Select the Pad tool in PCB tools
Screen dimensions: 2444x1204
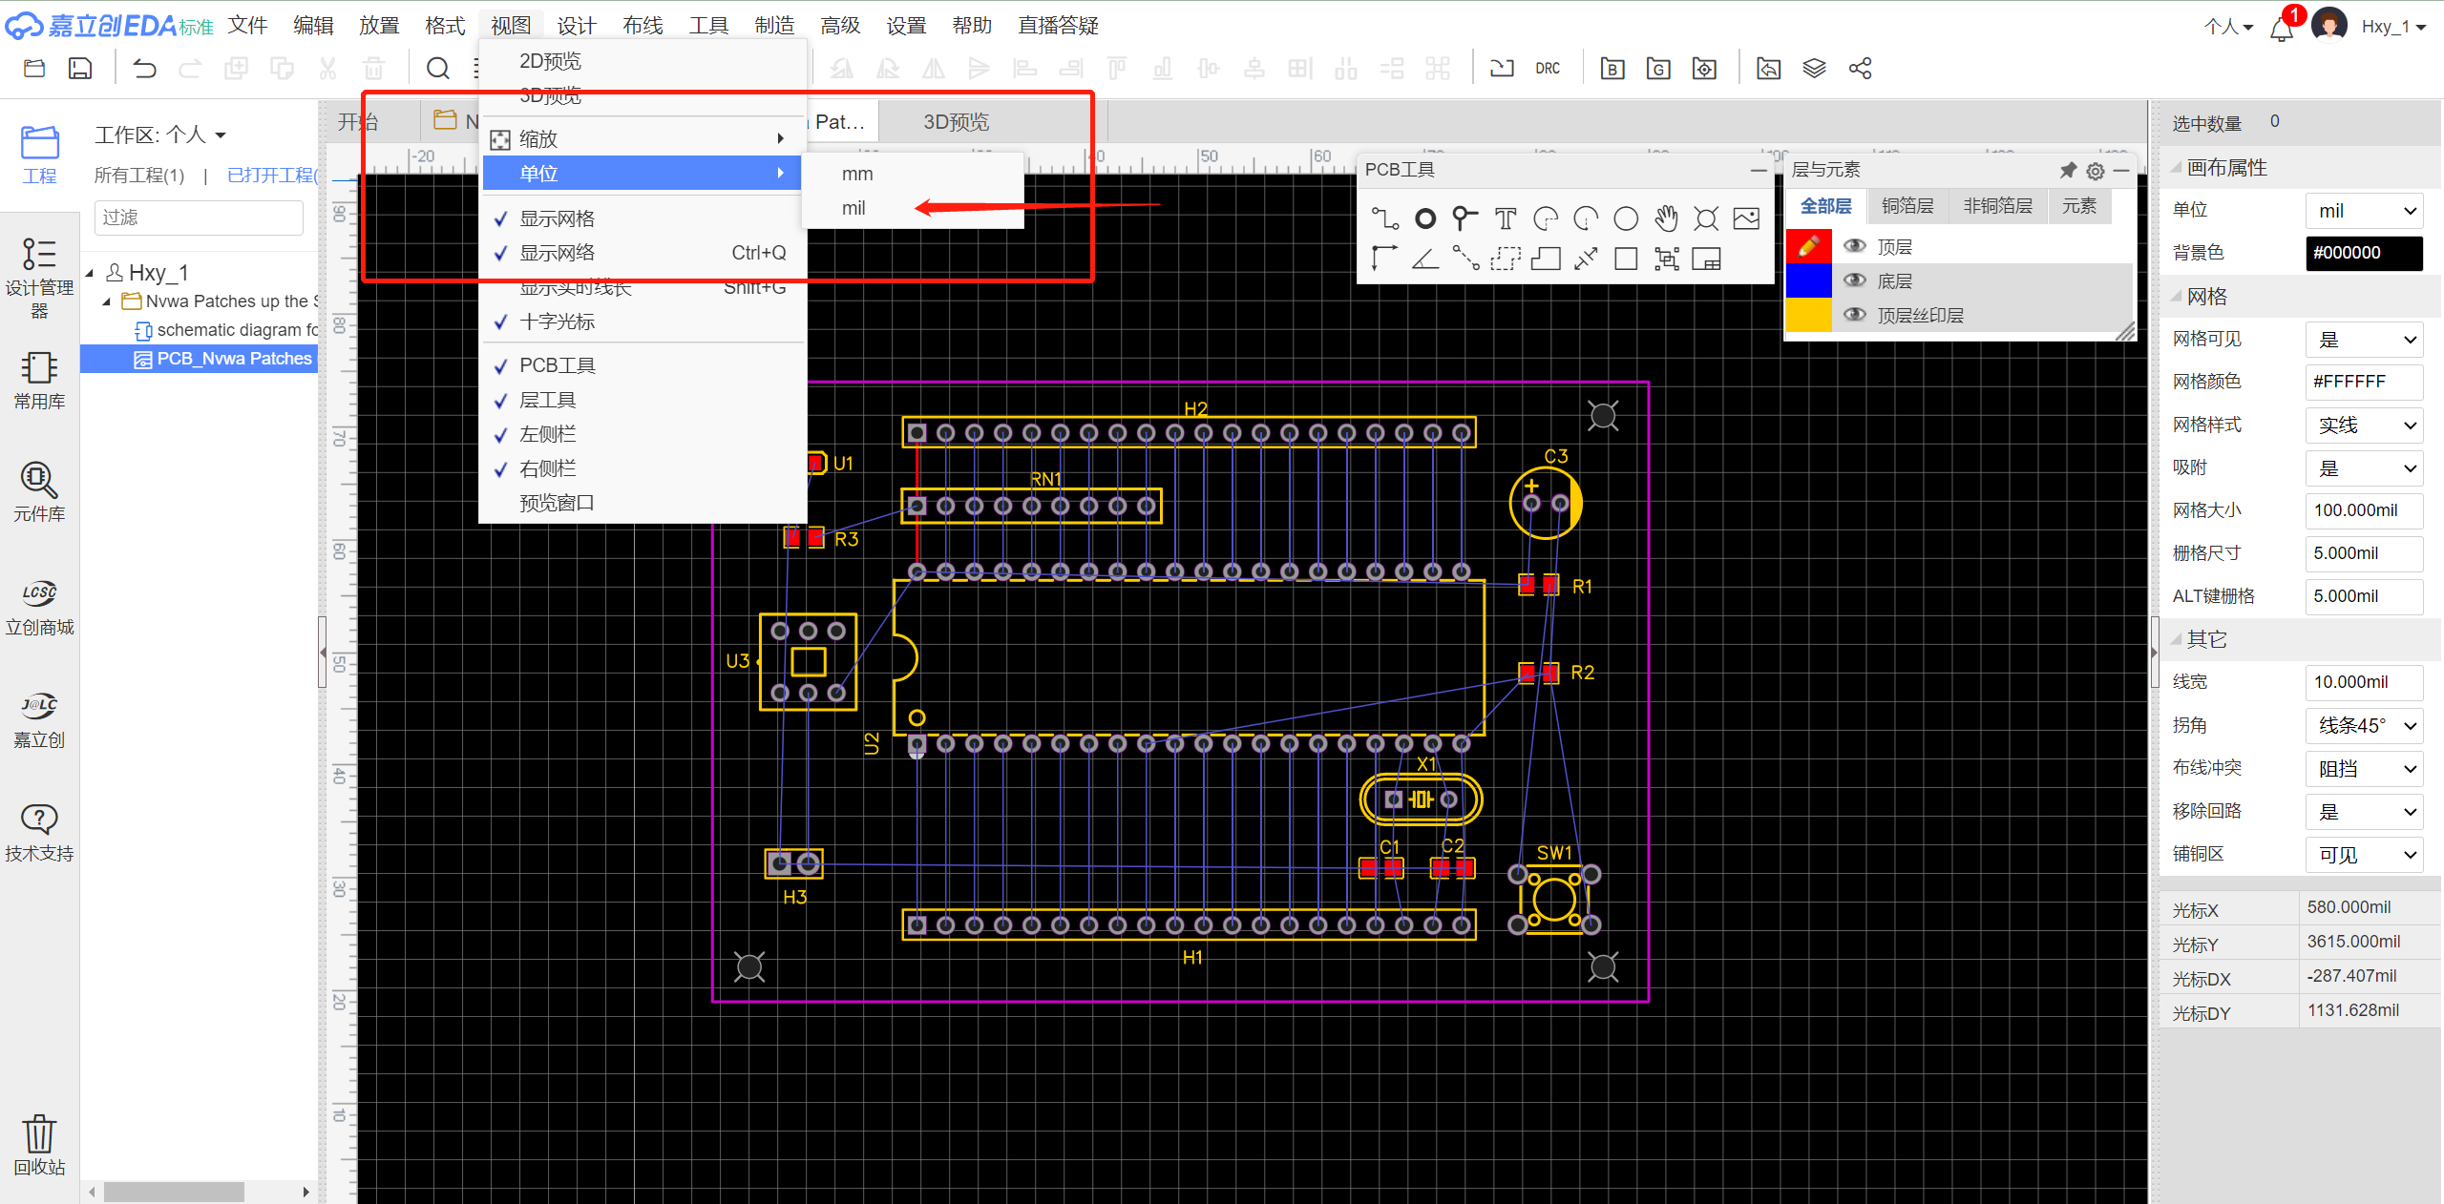click(1424, 218)
